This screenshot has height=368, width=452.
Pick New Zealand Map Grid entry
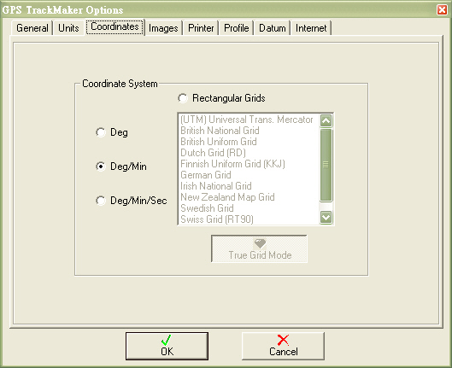227,197
